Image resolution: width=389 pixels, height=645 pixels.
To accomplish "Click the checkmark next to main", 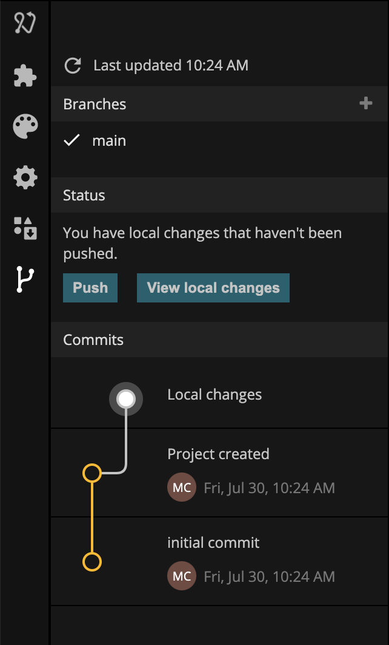I will [71, 141].
